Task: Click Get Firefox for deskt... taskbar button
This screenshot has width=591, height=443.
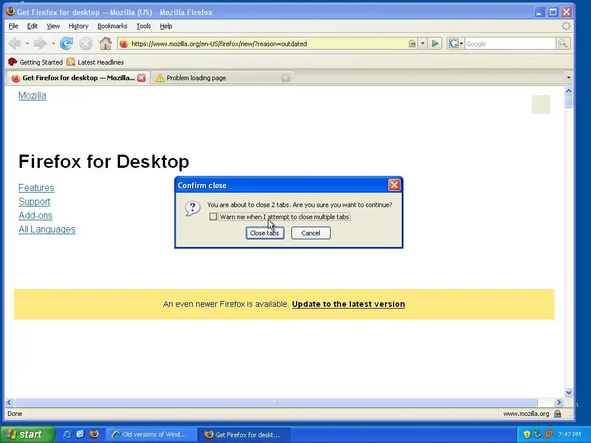Action: 244,434
